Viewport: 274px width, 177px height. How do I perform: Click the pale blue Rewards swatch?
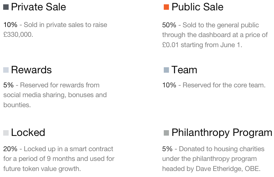pyautogui.click(x=6, y=70)
